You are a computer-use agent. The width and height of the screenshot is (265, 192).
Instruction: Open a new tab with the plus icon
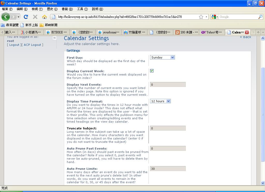(x=258, y=32)
